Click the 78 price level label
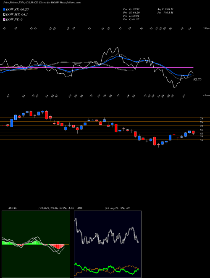The width and height of the screenshot is (210, 278). point(202,119)
